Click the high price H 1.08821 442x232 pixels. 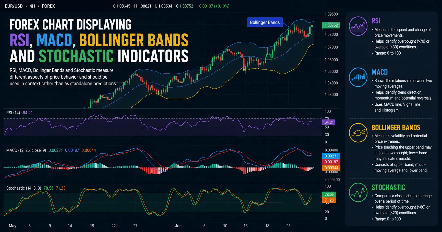143,6
